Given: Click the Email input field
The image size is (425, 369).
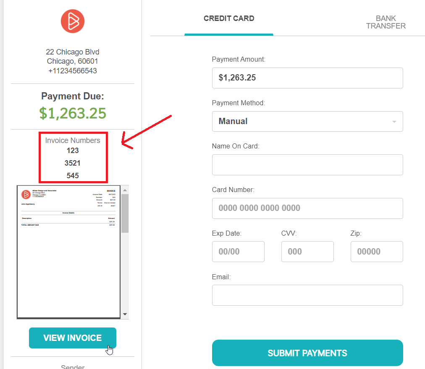Looking at the screenshot, I should pyautogui.click(x=307, y=295).
